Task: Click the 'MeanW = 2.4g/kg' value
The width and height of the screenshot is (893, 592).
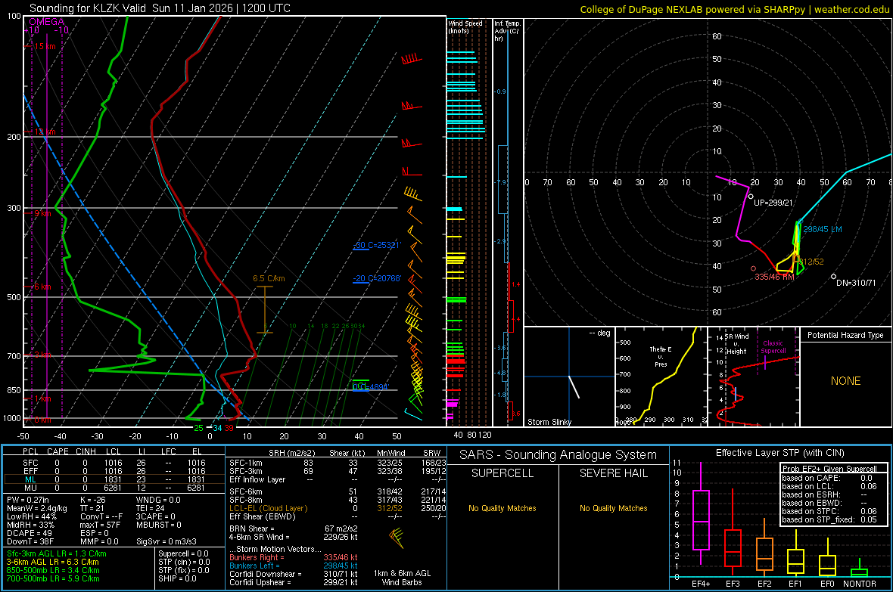Action: (x=37, y=508)
